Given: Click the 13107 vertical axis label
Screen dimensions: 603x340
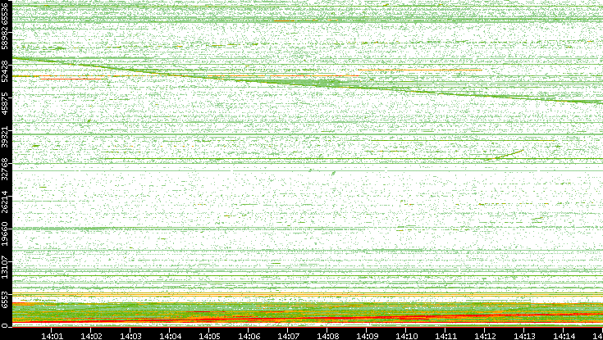Looking at the screenshot, I should pos(7,265).
